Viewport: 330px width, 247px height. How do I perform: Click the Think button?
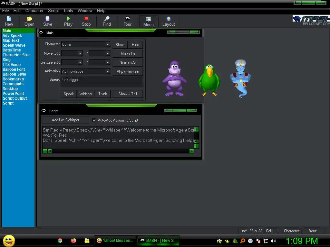click(103, 94)
